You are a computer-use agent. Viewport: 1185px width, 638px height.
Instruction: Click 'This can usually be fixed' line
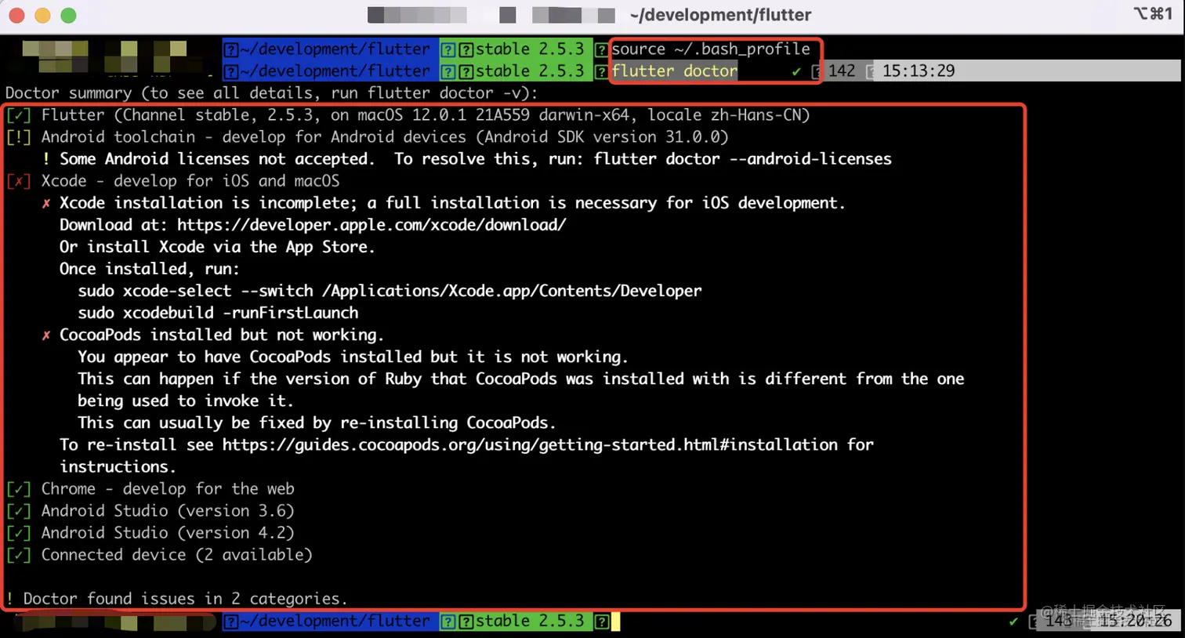tap(317, 422)
